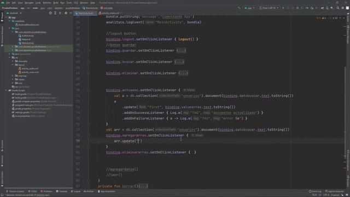The height and width of the screenshot is (197, 350).
Task: Hide the project panel with minus icon
Action: [x=71, y=13]
